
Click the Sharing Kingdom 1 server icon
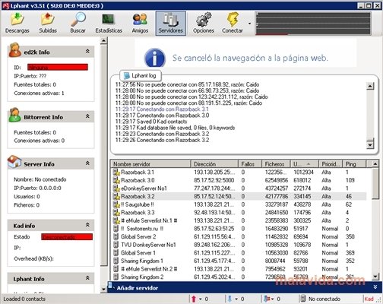click(x=116, y=261)
